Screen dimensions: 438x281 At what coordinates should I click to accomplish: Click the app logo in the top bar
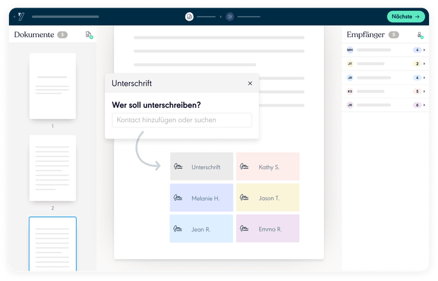(x=22, y=17)
